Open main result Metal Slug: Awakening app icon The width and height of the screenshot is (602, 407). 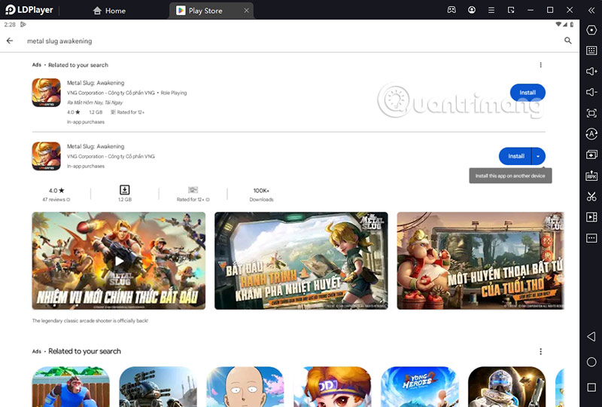[x=46, y=156]
